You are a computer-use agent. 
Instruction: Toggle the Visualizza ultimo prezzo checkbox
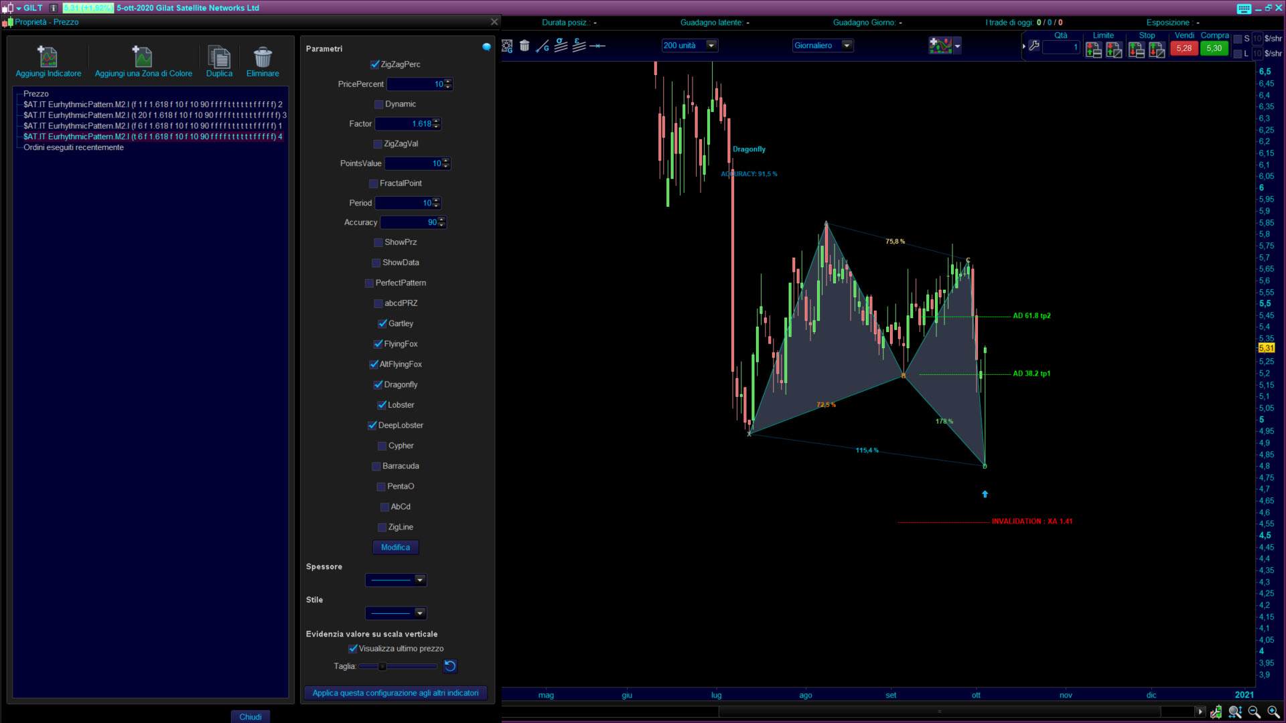point(353,649)
